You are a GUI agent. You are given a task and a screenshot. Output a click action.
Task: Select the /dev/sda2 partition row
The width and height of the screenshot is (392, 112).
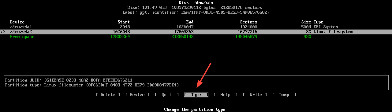tap(196, 32)
